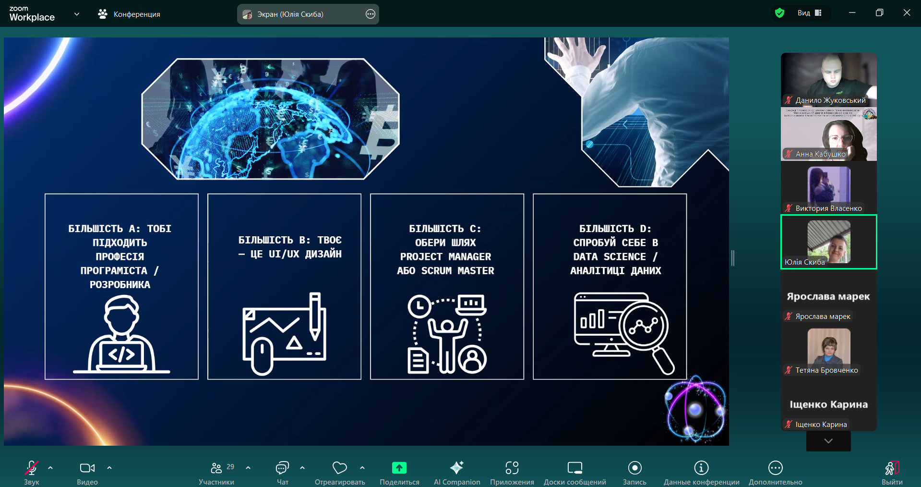This screenshot has height=487, width=921.
Task: Click green encryption shield icon
Action: [780, 13]
